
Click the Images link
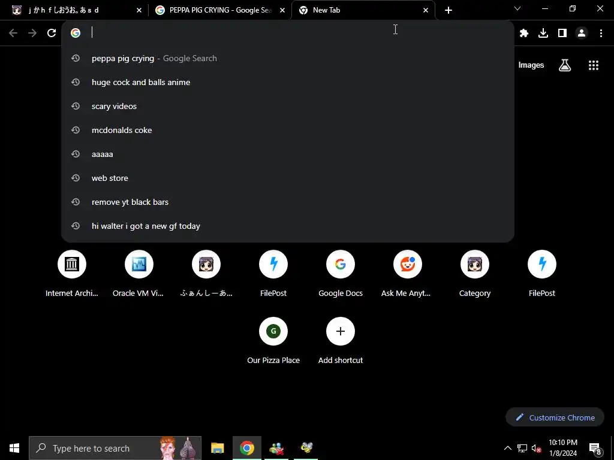tap(531, 65)
